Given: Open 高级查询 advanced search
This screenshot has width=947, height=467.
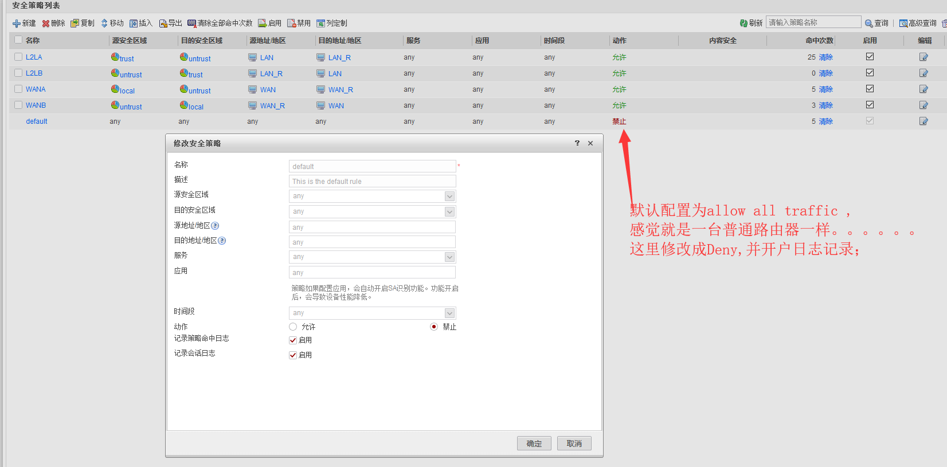Looking at the screenshot, I should click(x=918, y=23).
